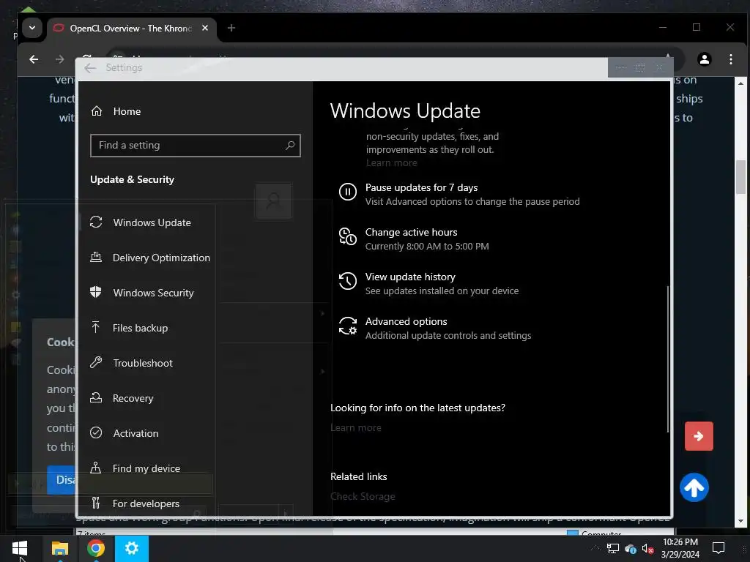750x562 pixels.
Task: Click the Delivery Optimization icon
Action: (96, 257)
